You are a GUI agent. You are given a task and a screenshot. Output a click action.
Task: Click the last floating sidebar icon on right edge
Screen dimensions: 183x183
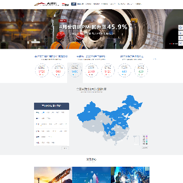[180, 43]
